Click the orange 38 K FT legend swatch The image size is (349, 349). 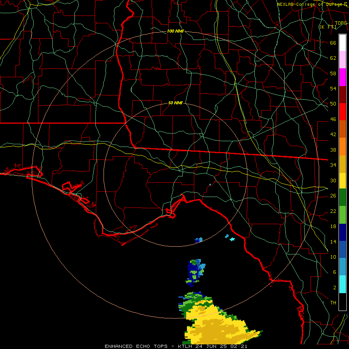(x=342, y=147)
